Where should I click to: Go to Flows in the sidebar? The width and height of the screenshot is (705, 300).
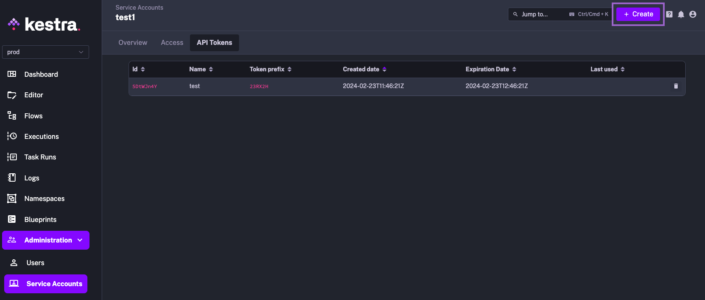point(33,116)
